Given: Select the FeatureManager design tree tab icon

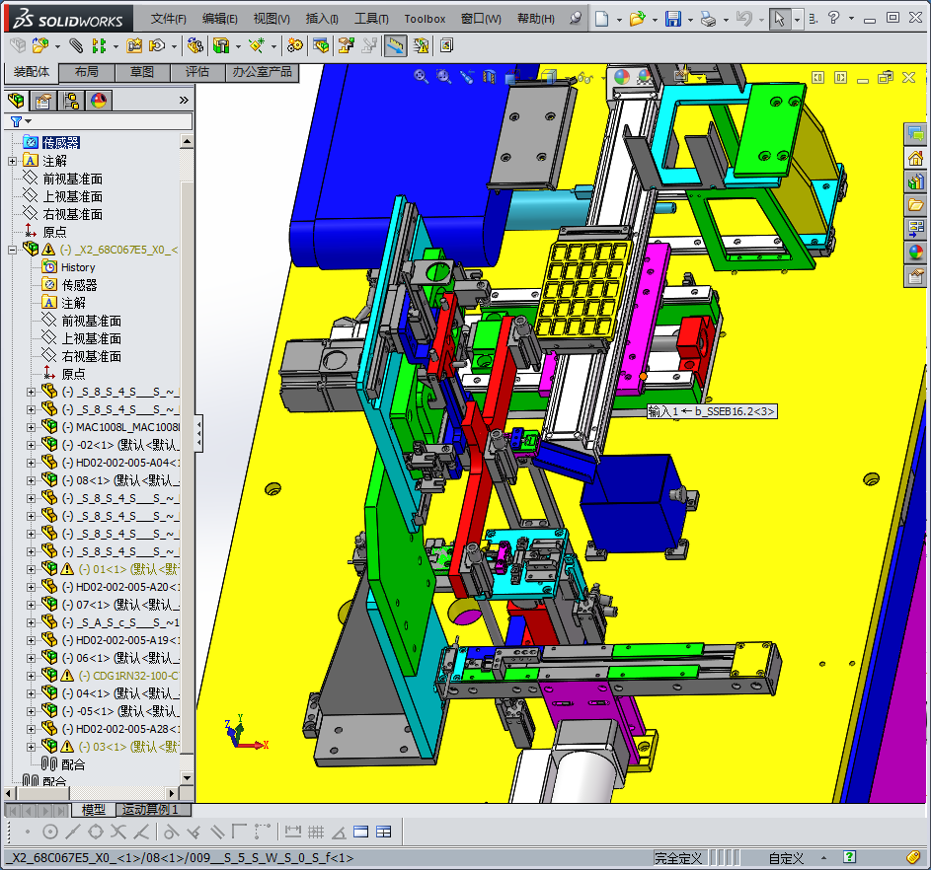Looking at the screenshot, I should 16,100.
